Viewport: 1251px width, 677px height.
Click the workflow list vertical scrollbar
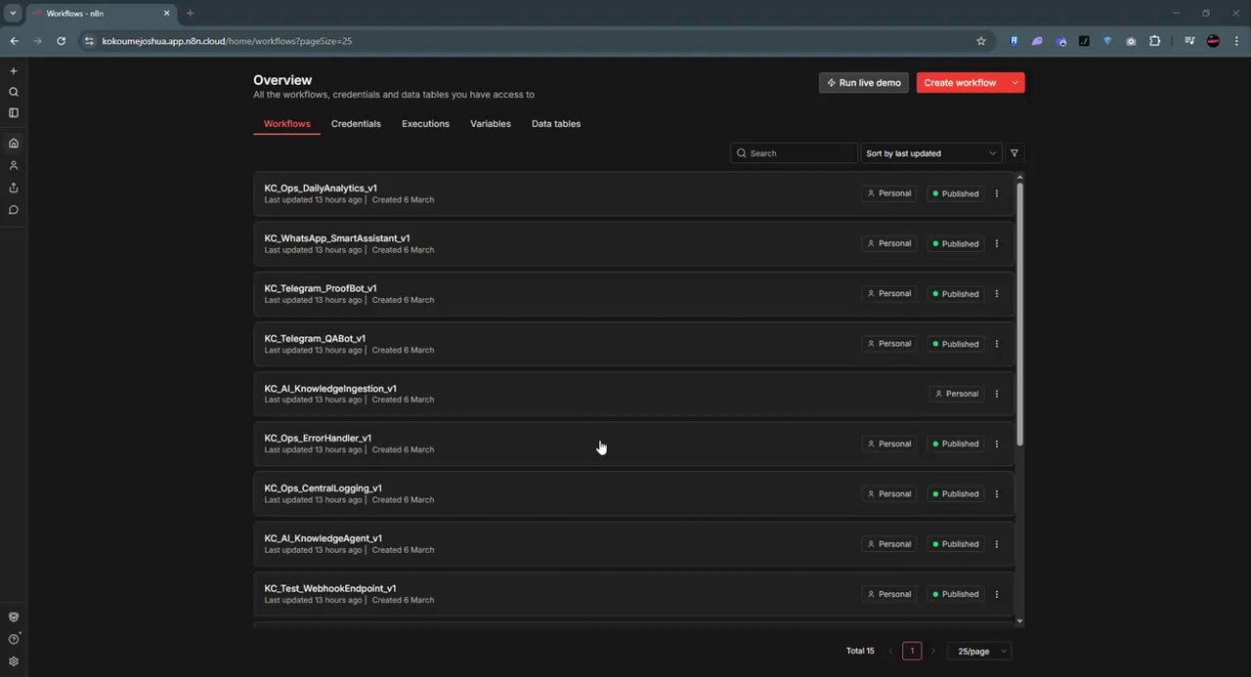click(x=1019, y=313)
